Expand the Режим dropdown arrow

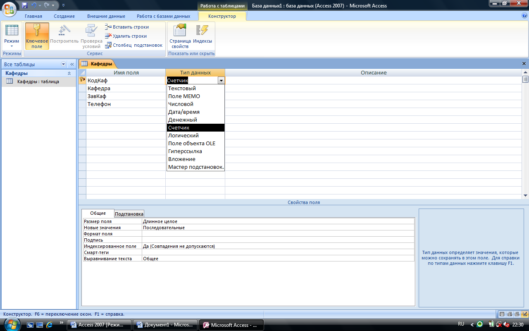(12, 46)
